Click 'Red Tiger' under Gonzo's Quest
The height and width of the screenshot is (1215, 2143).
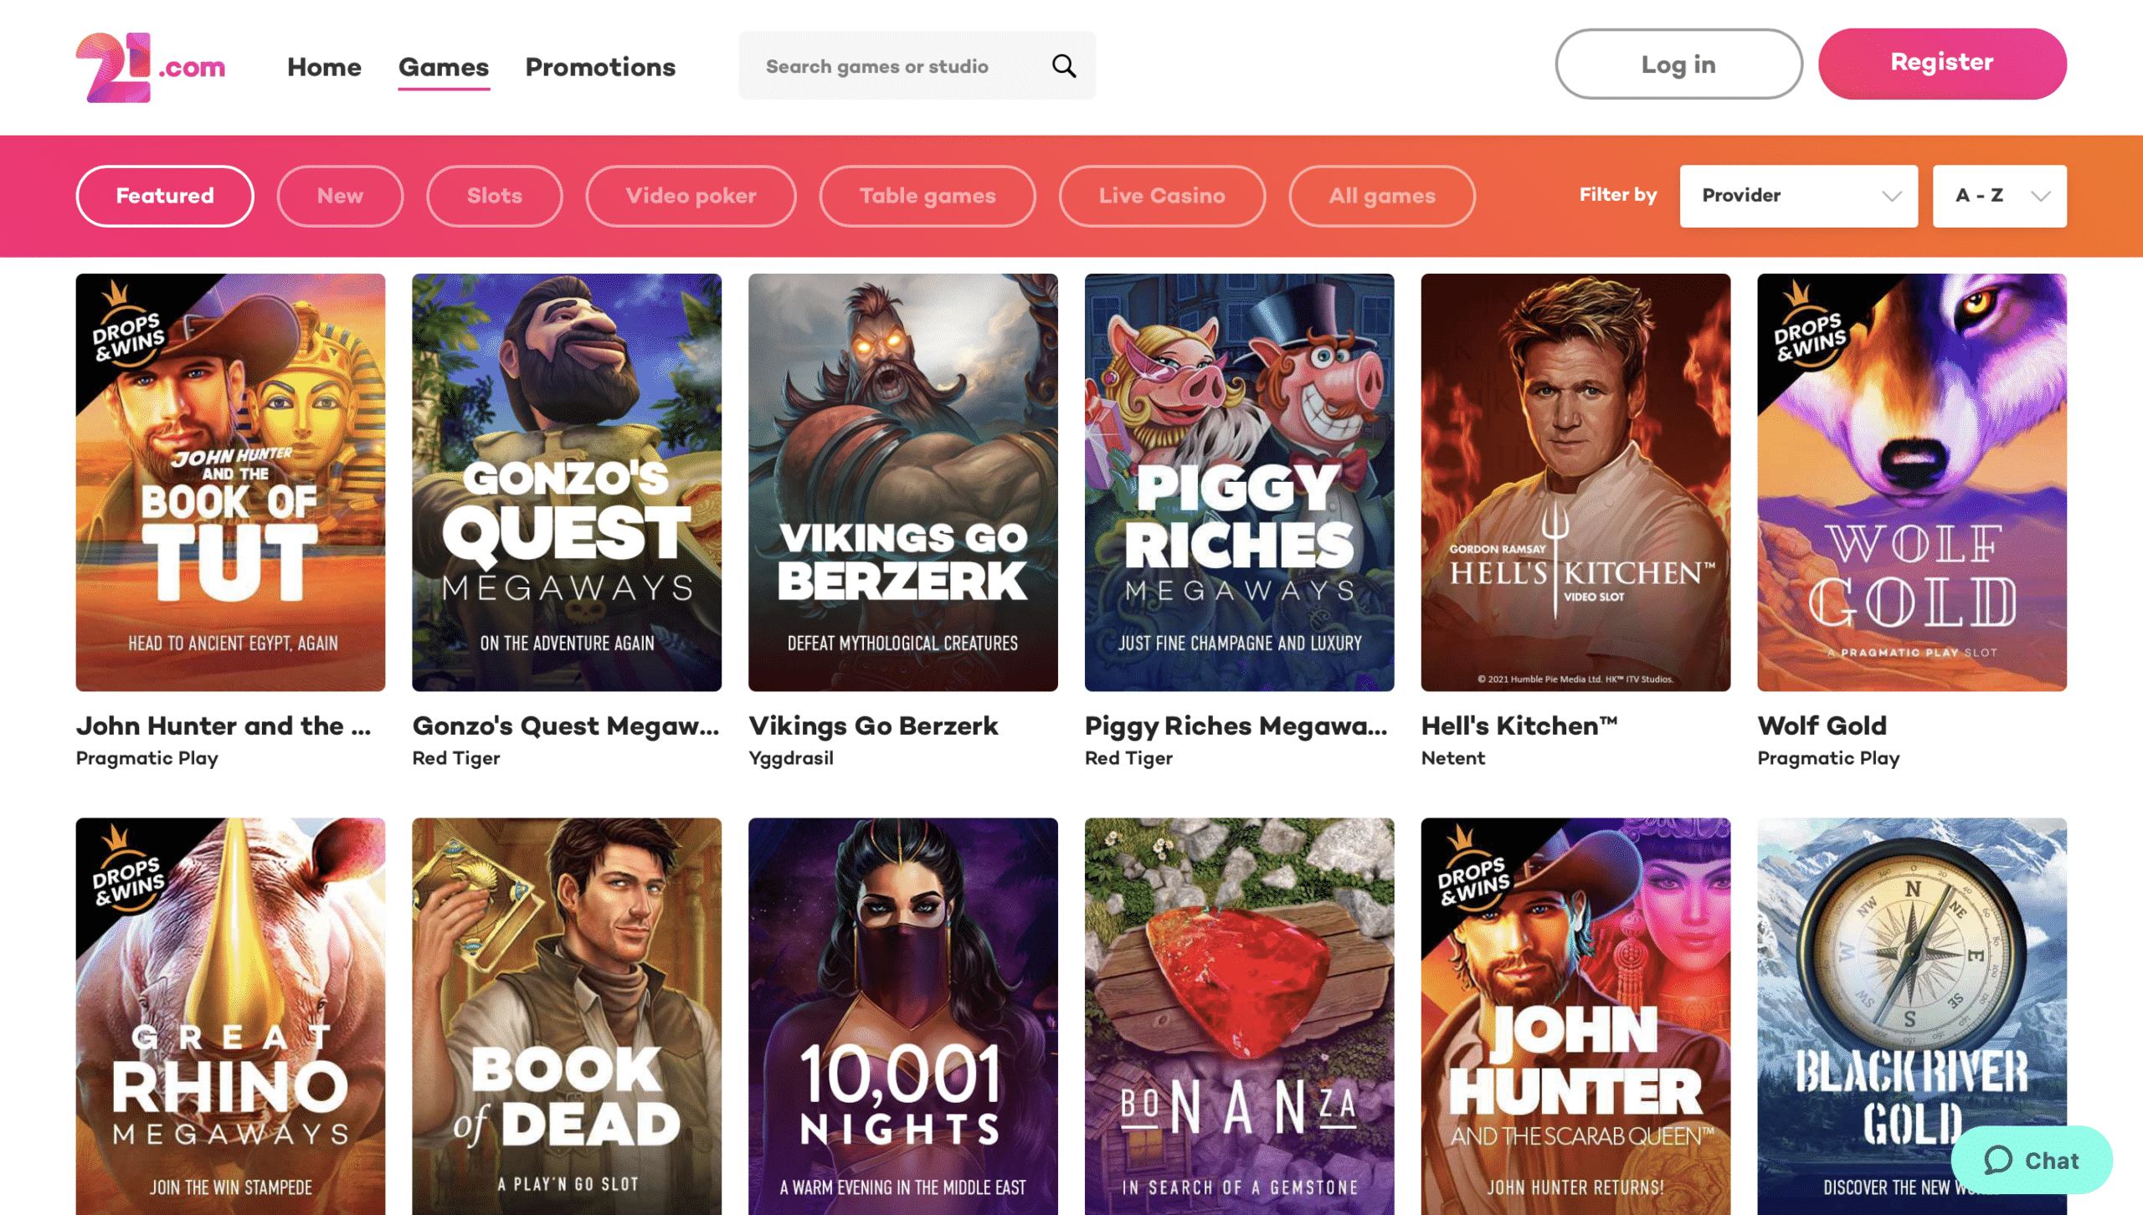pyautogui.click(x=456, y=758)
